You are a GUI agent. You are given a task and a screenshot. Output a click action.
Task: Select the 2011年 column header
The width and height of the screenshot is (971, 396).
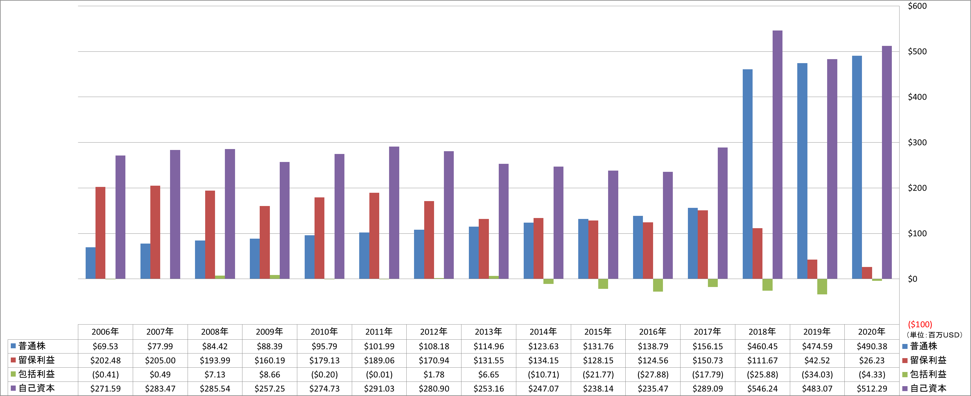tap(379, 332)
